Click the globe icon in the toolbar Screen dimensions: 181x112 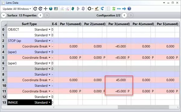pyautogui.click(x=51, y=9)
